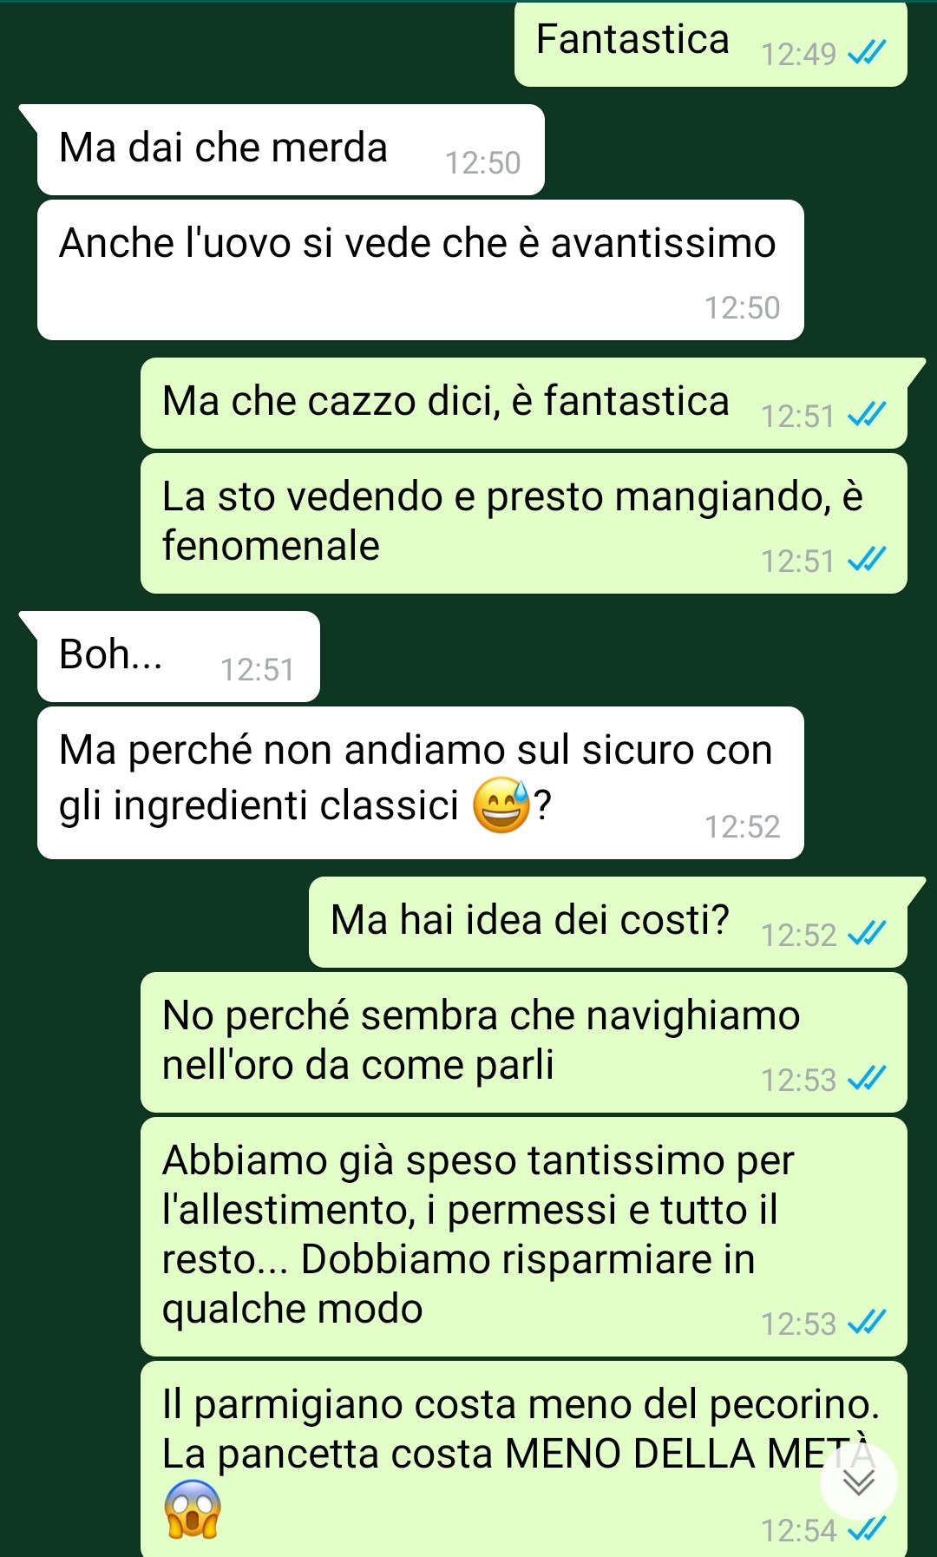Tap the "La sto vedendo e presto mangiando" bubble
937x1557 pixels.
[x=524, y=523]
